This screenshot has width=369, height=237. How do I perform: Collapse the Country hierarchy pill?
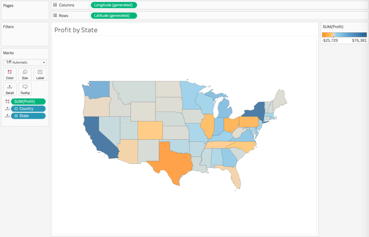pyautogui.click(x=16, y=109)
